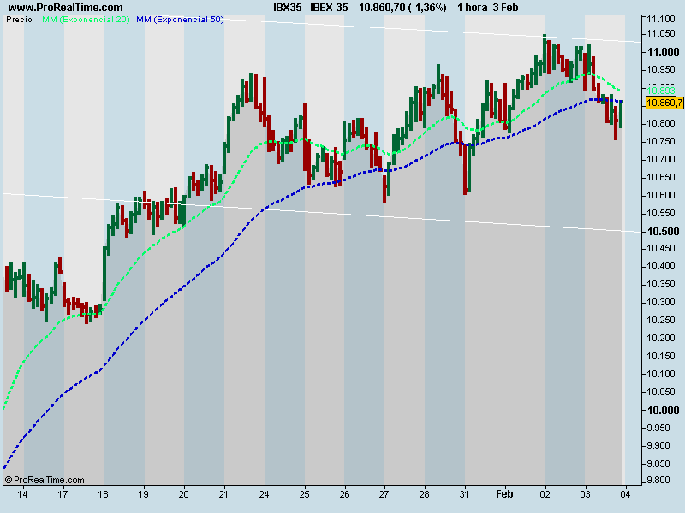Click date label 14 on time axis
The width and height of the screenshot is (685, 513).
click(22, 494)
